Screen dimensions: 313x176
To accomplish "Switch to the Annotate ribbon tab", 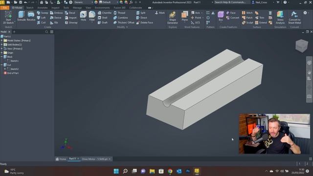I will click(43, 8).
